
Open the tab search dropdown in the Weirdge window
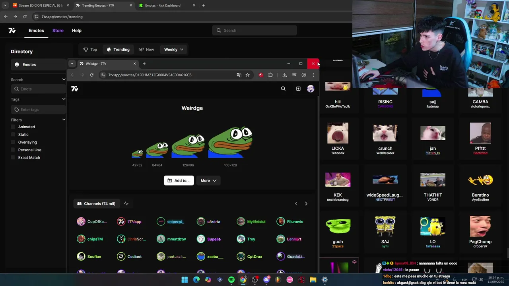(x=72, y=64)
